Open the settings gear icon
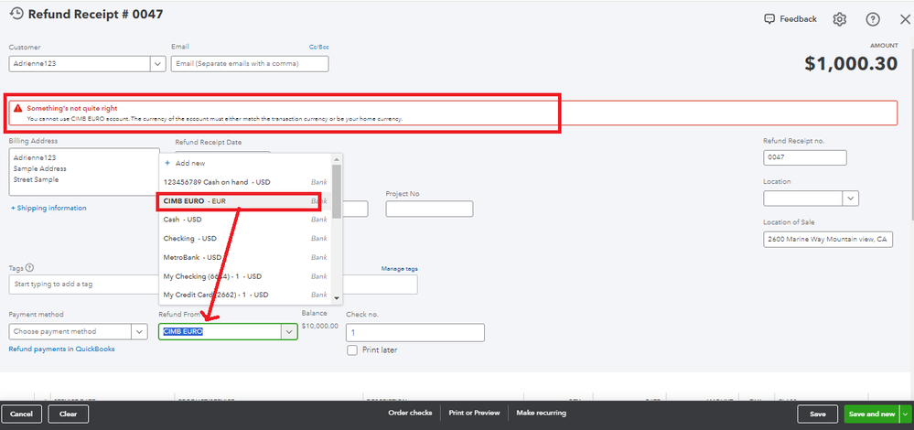 [839, 19]
